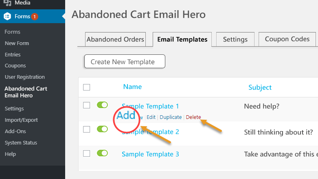The height and width of the screenshot is (179, 318).
Task: Click the red notification badge on Forms
Action: pos(35,16)
